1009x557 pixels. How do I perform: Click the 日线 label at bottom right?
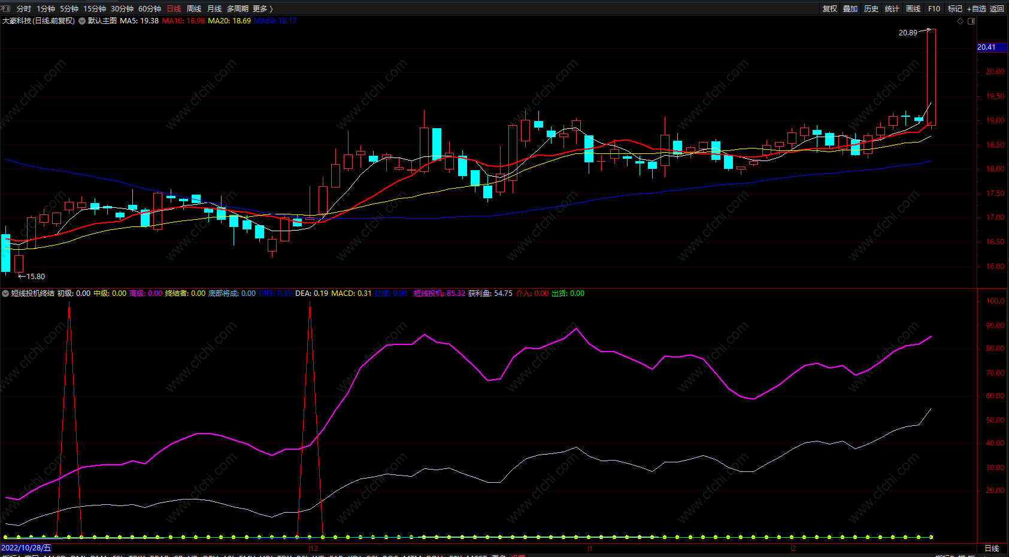[992, 549]
